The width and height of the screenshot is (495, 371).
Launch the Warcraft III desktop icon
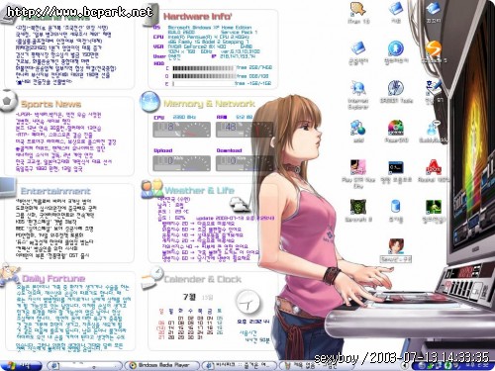358,208
